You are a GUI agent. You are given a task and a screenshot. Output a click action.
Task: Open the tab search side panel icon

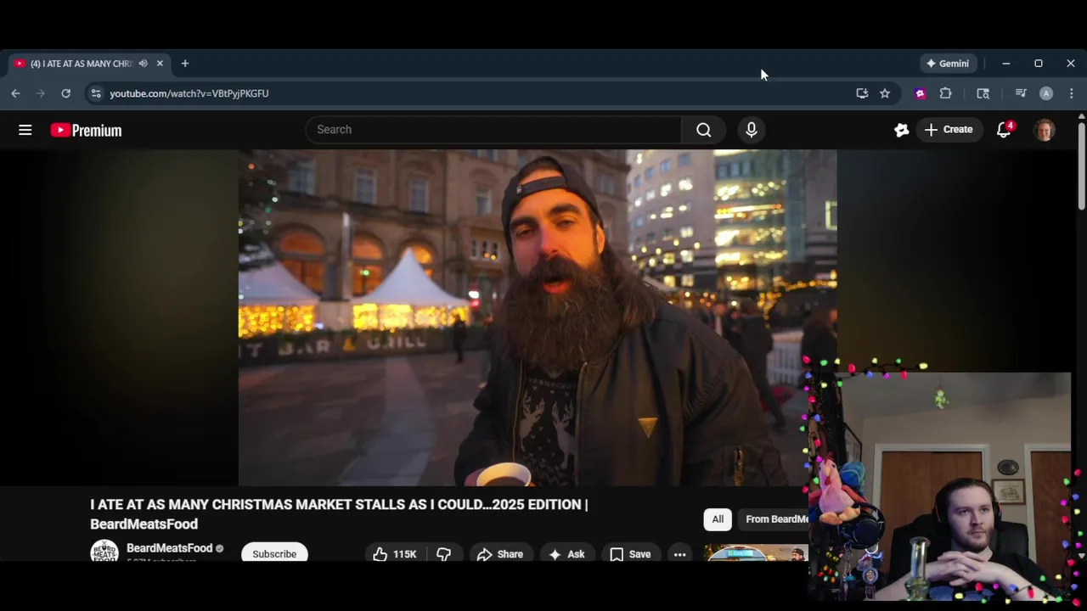(x=983, y=93)
